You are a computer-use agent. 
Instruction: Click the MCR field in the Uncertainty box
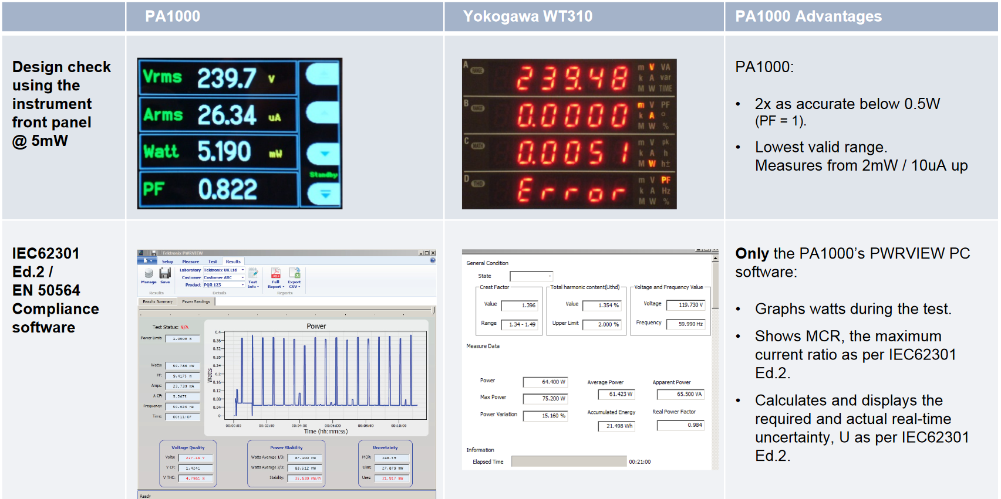point(392,458)
